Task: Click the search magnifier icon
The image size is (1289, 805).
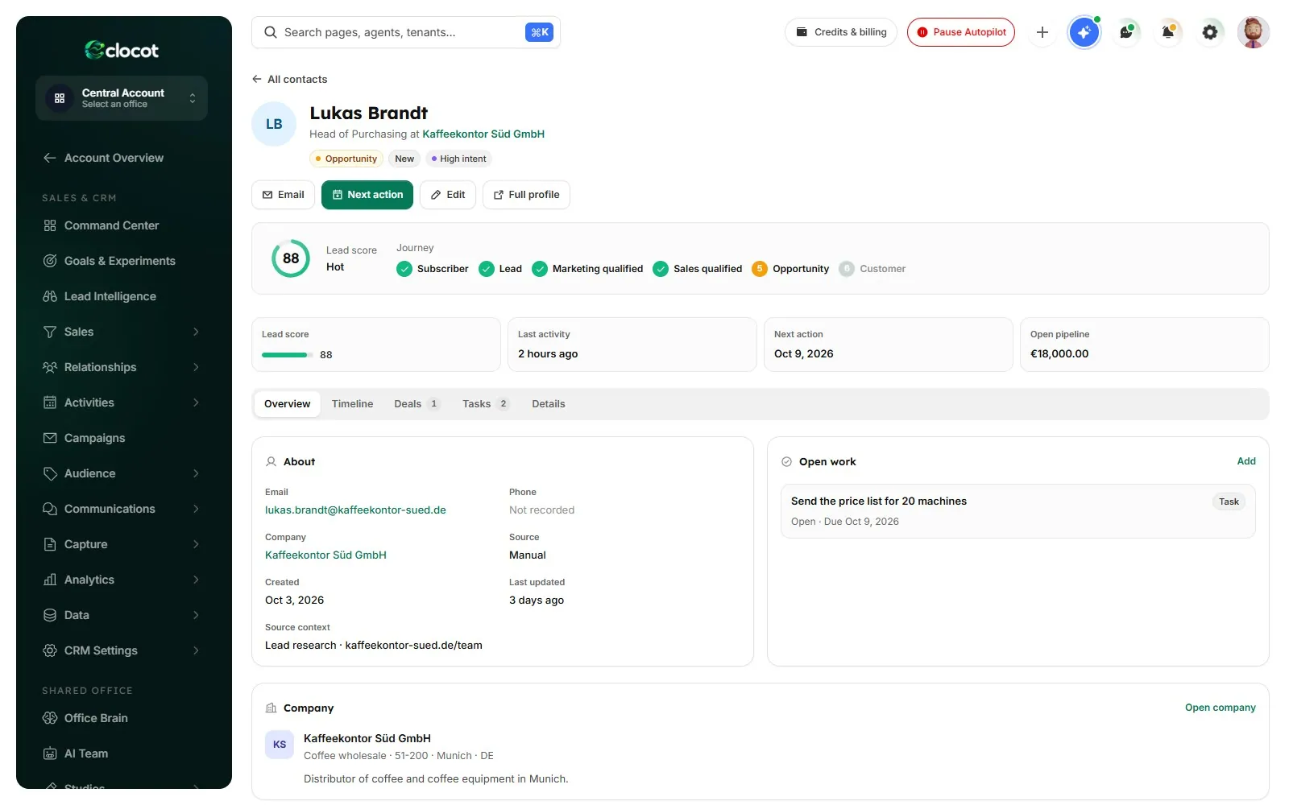Action: [271, 32]
